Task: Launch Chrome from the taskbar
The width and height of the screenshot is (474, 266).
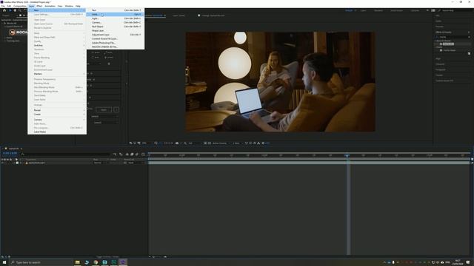Action: click(x=96, y=262)
